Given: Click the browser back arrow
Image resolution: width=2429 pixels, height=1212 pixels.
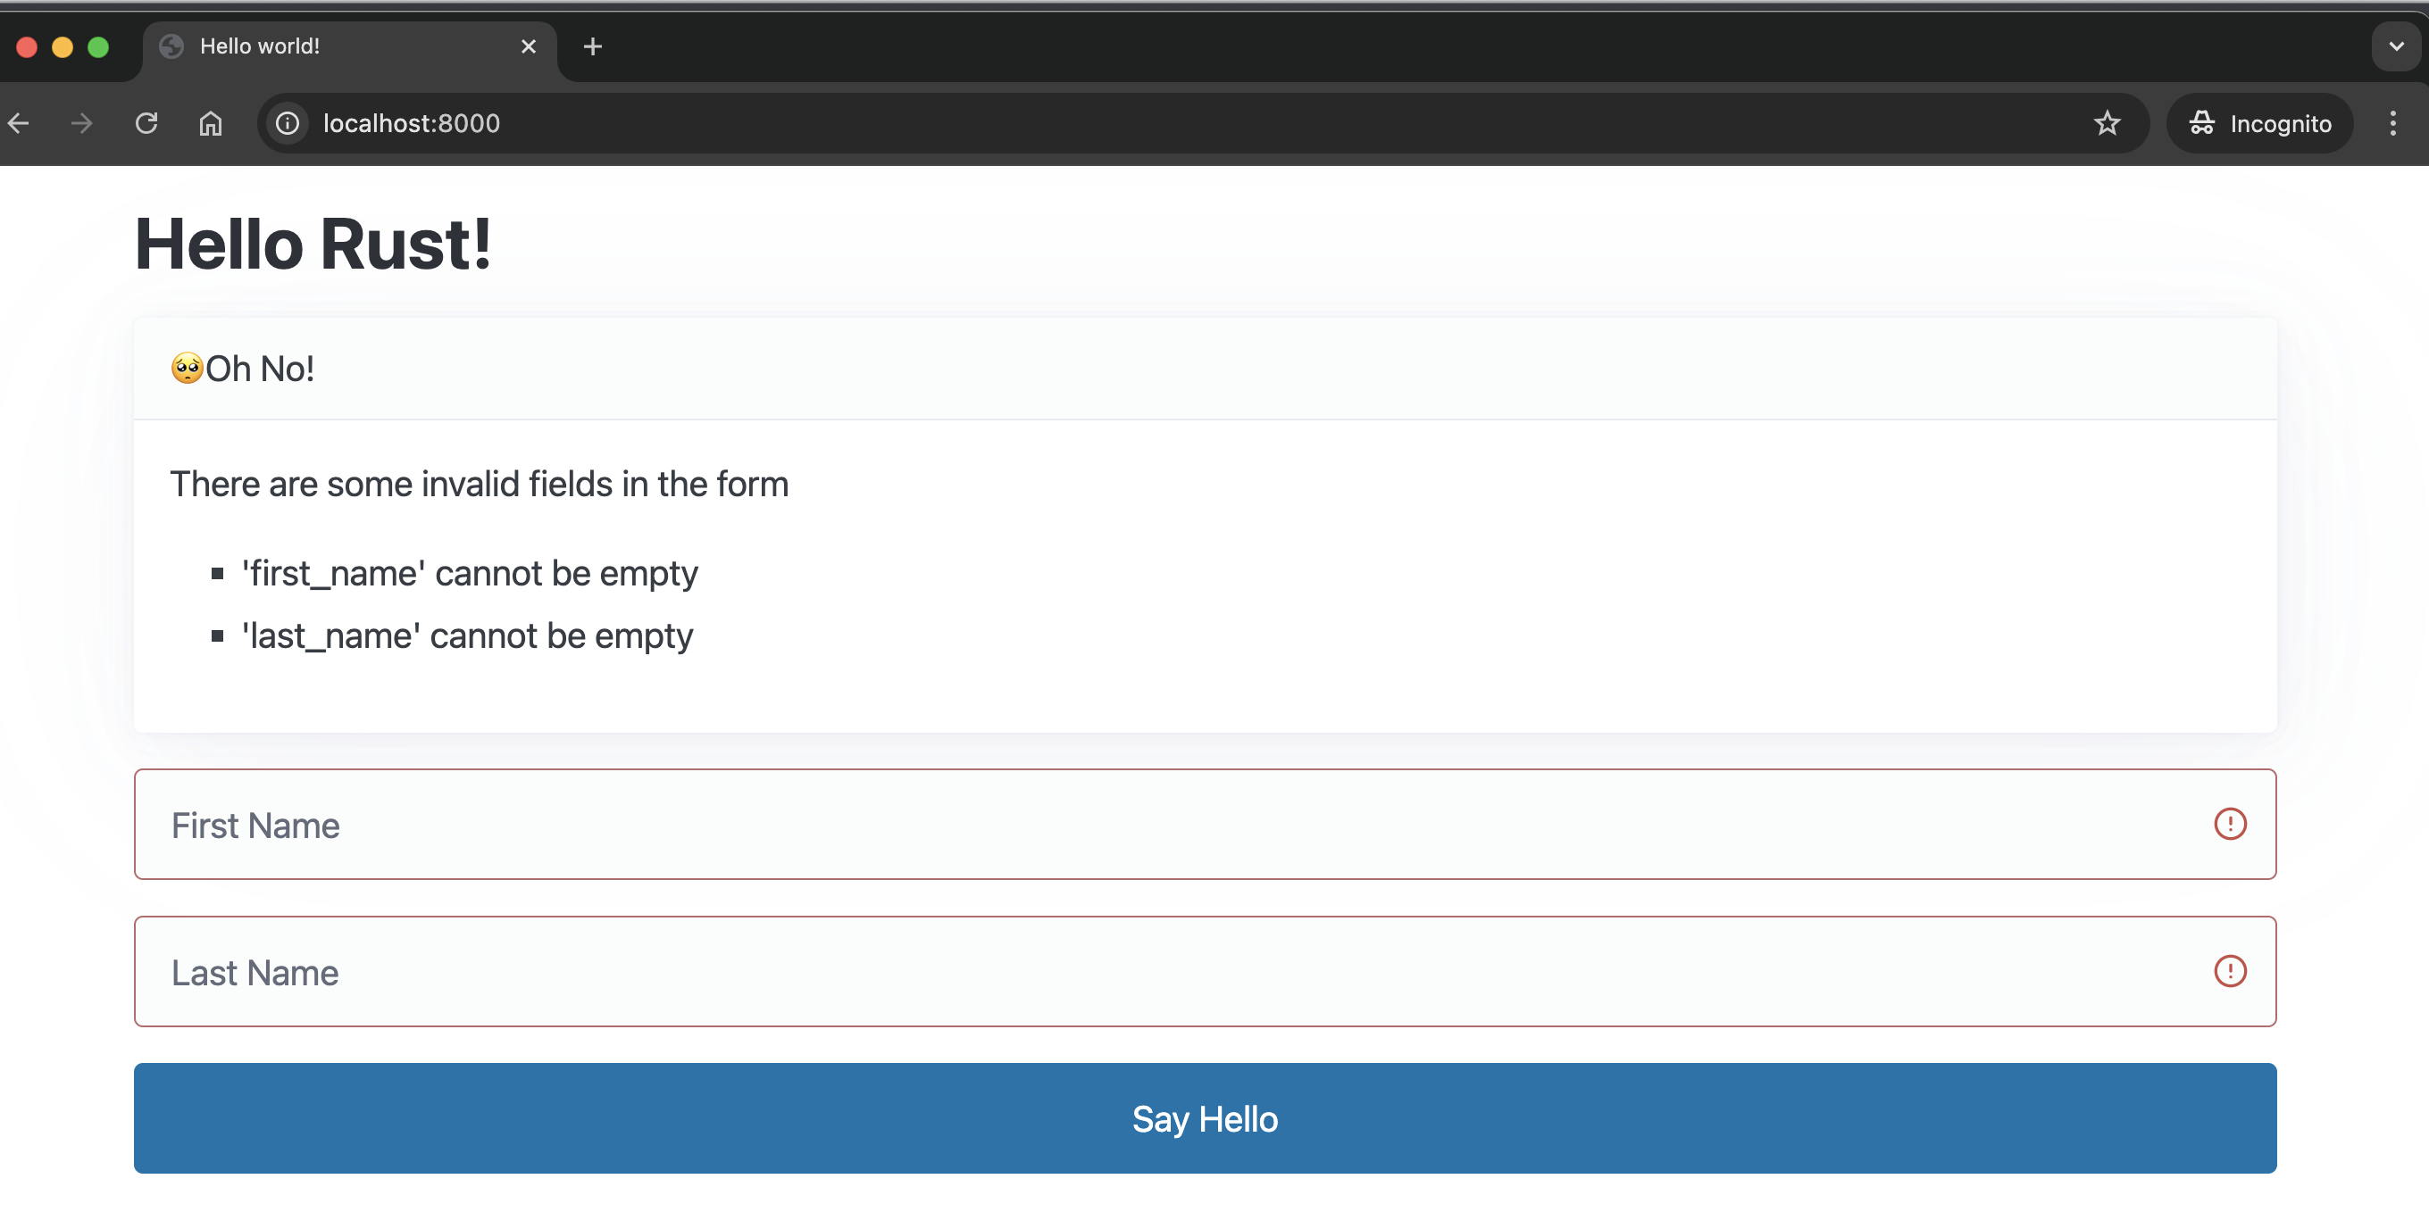Looking at the screenshot, I should [x=19, y=123].
